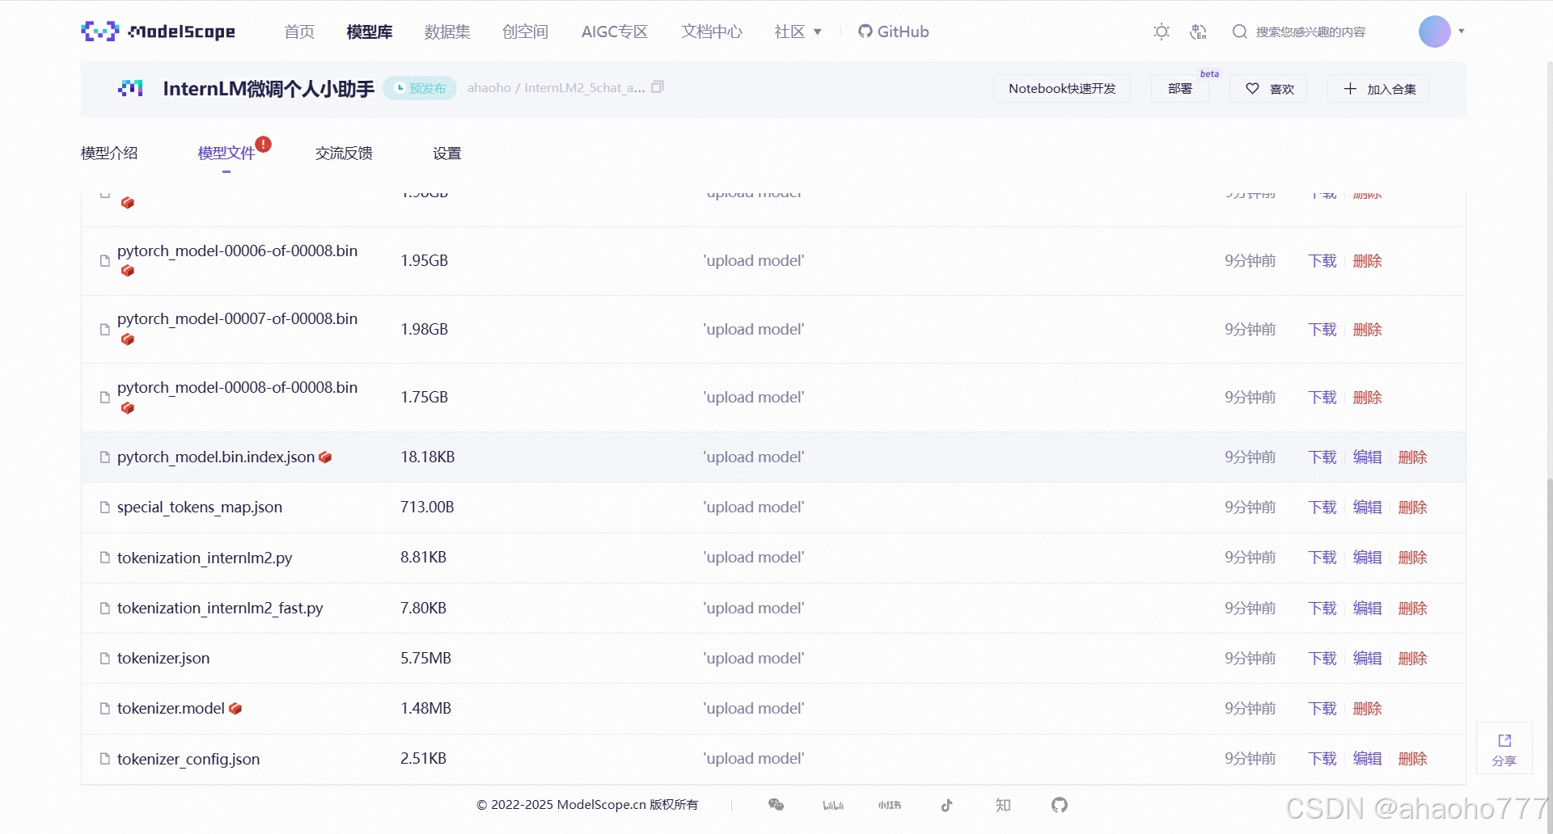Click the 预发布 status badge
This screenshot has height=834, width=1553.
pyautogui.click(x=420, y=88)
